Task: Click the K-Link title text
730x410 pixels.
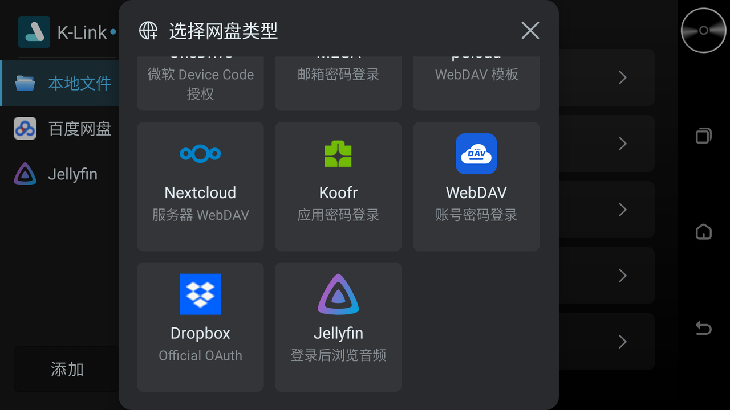Action: [82, 32]
